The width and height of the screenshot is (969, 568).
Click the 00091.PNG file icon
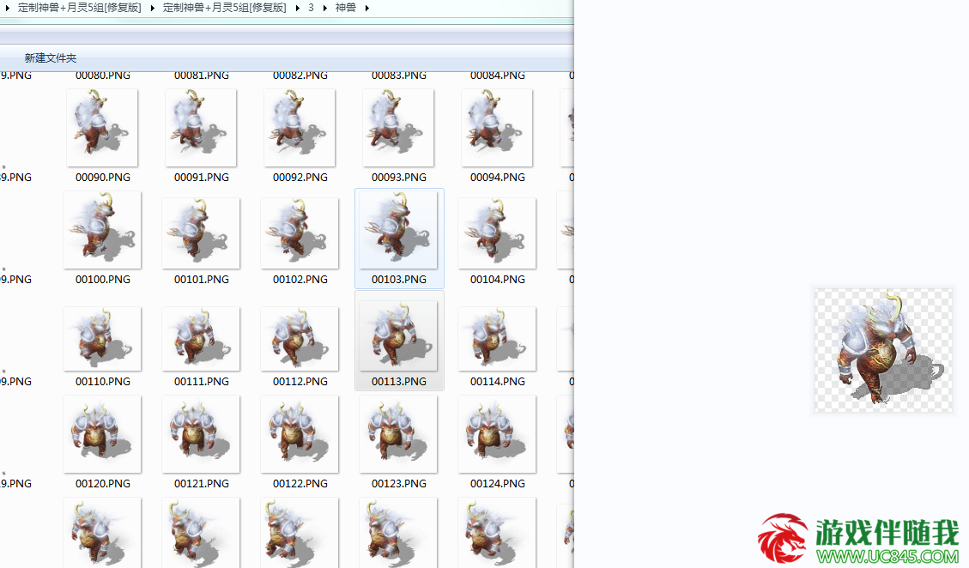pyautogui.click(x=201, y=128)
